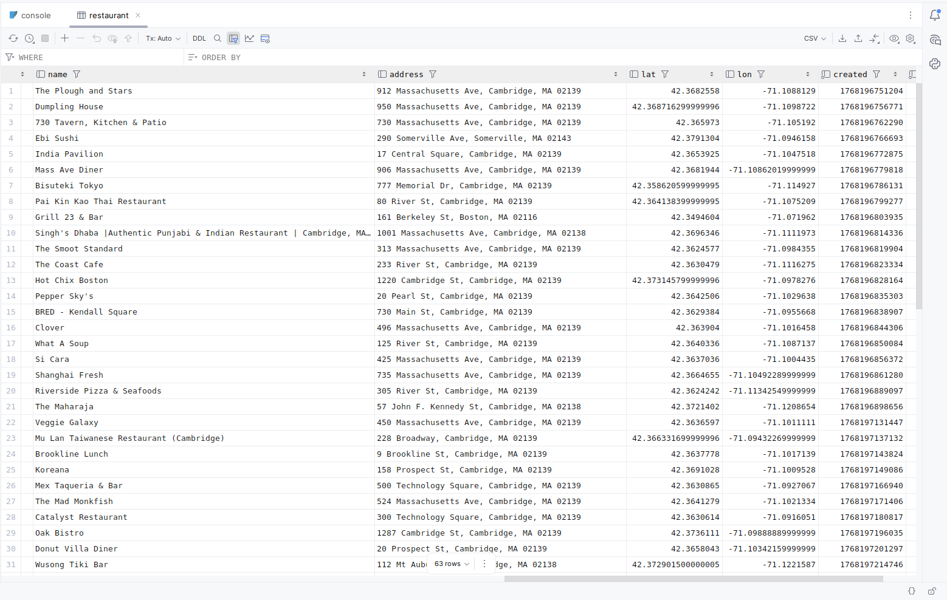Screen dimensions: 947x600
Task: Add a new row with plus icon
Action: click(64, 38)
